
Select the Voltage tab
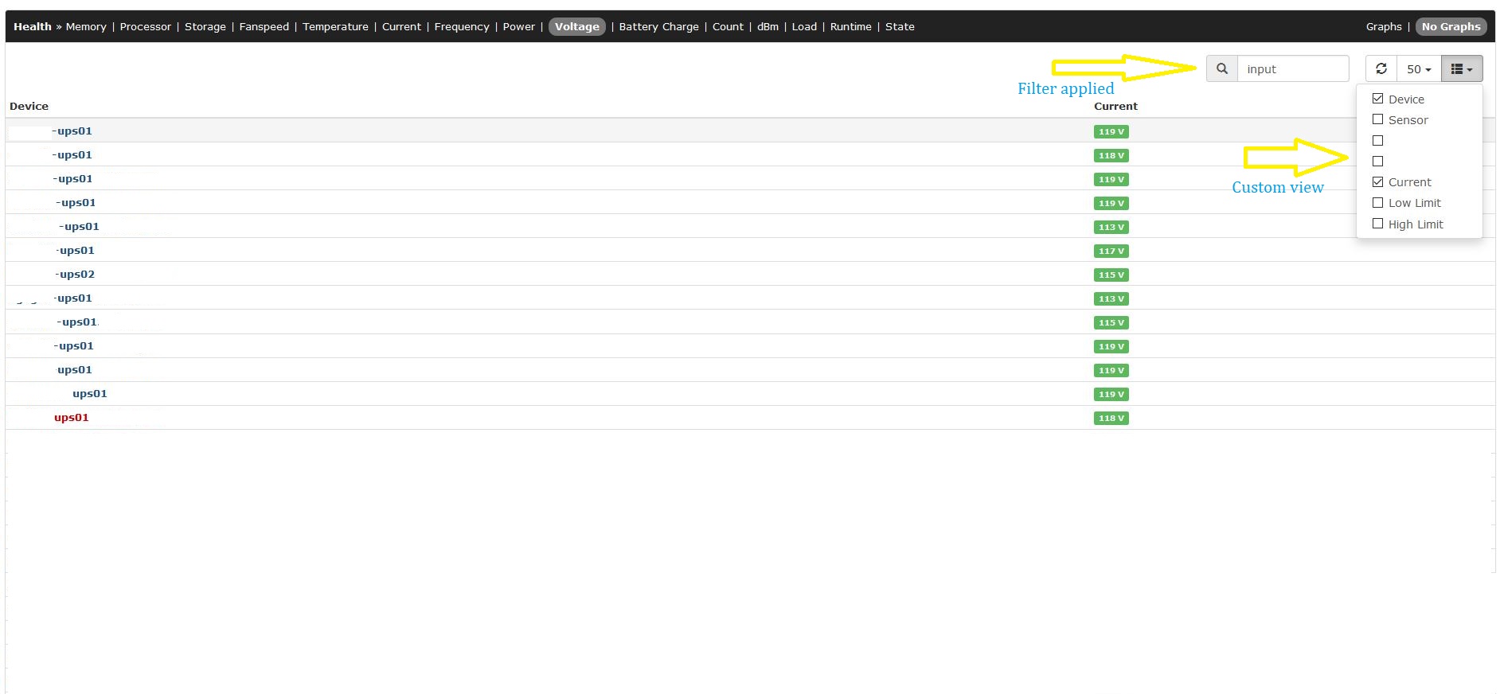coord(576,27)
